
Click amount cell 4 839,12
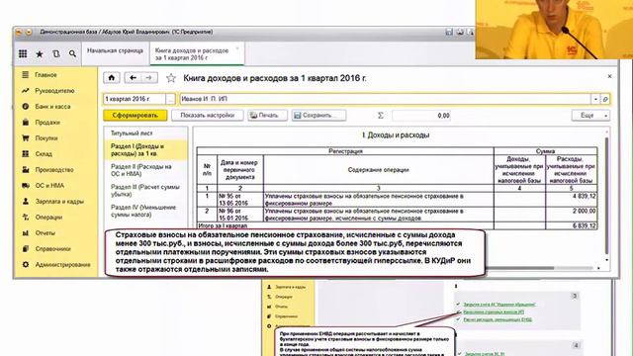572,200
